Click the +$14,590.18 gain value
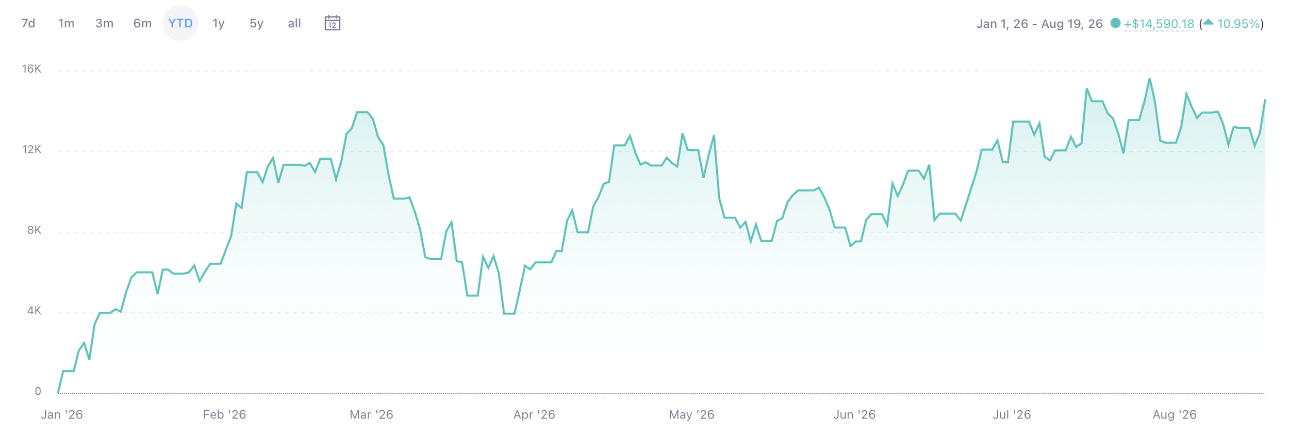Image resolution: width=1289 pixels, height=437 pixels. pyautogui.click(x=1159, y=24)
